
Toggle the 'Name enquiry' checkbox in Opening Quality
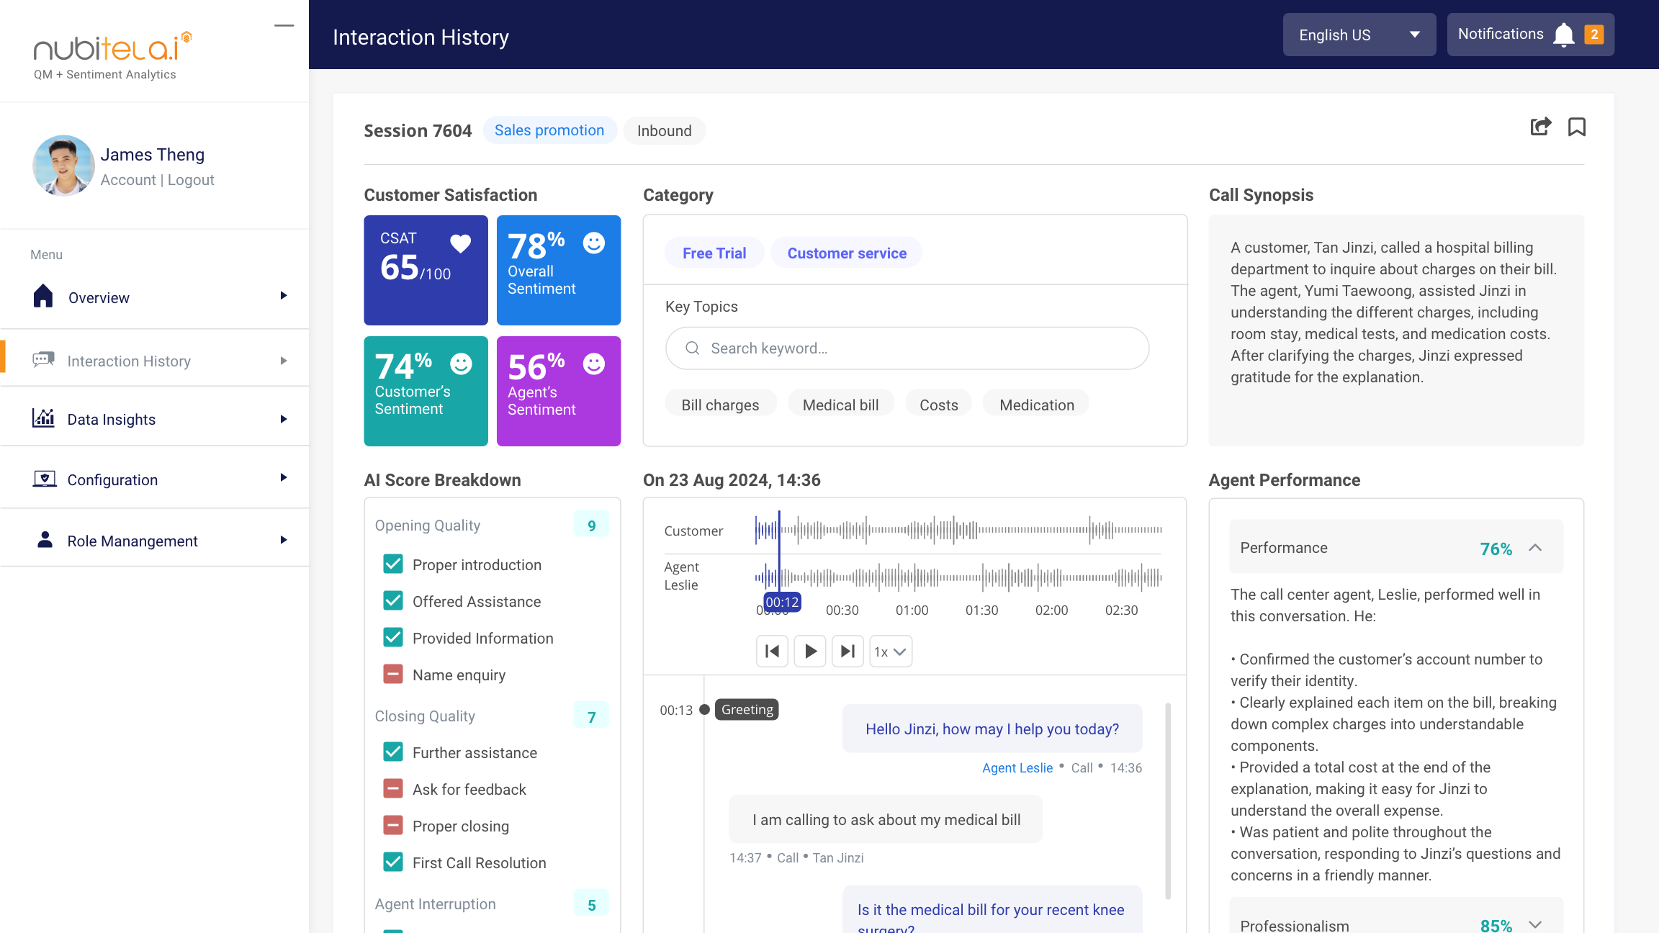(x=392, y=673)
